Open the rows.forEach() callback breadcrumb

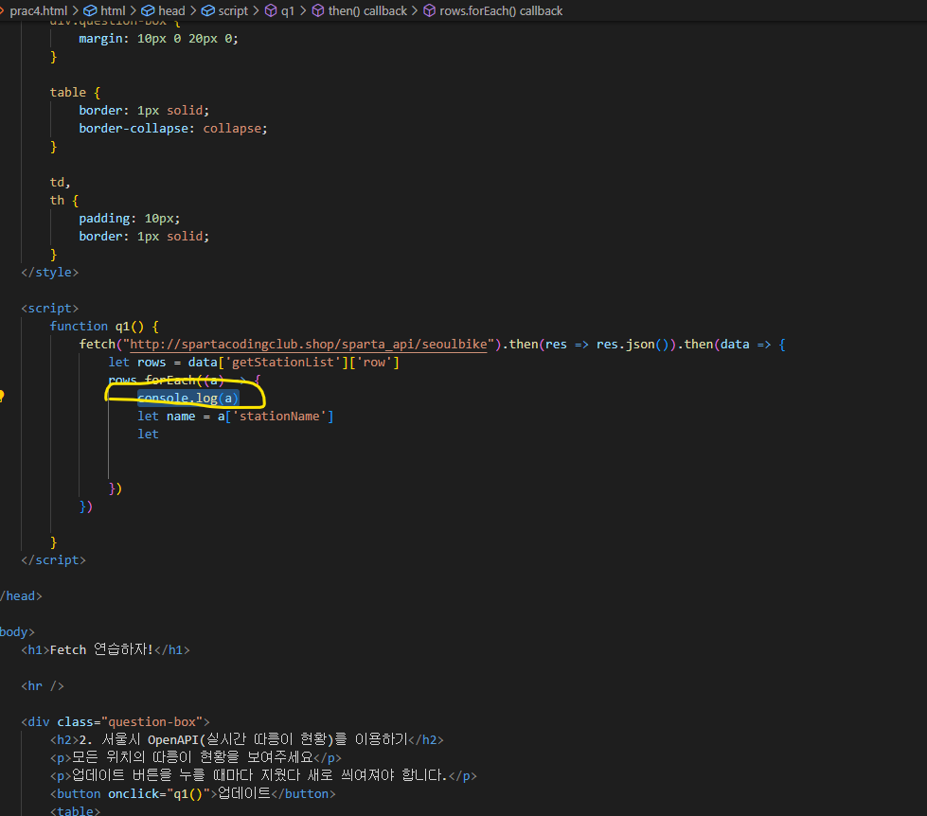(501, 10)
